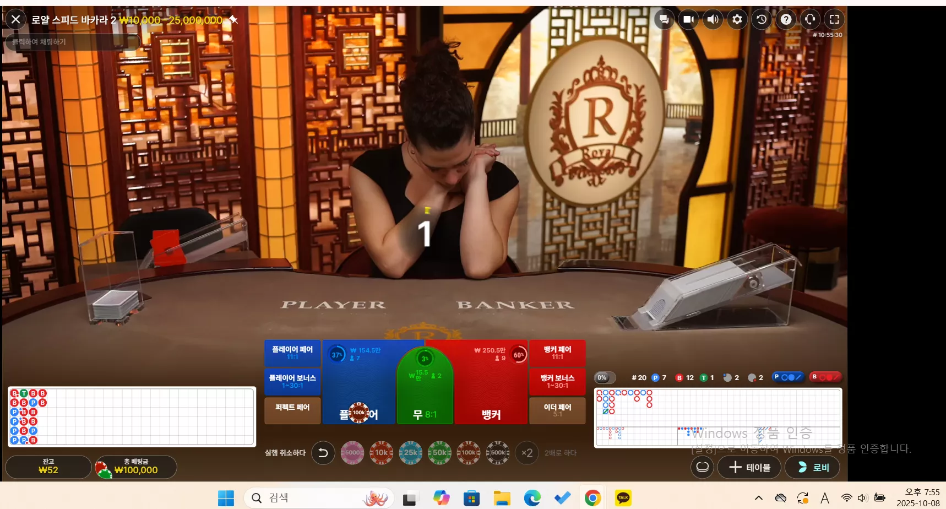The height and width of the screenshot is (509, 946).
Task: Click the 3% Tie percentage circle
Action: pyautogui.click(x=425, y=359)
